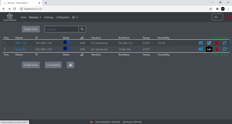232x124 pixels.
Task: Click the 73.1% humidity value
Action: tap(161, 43)
